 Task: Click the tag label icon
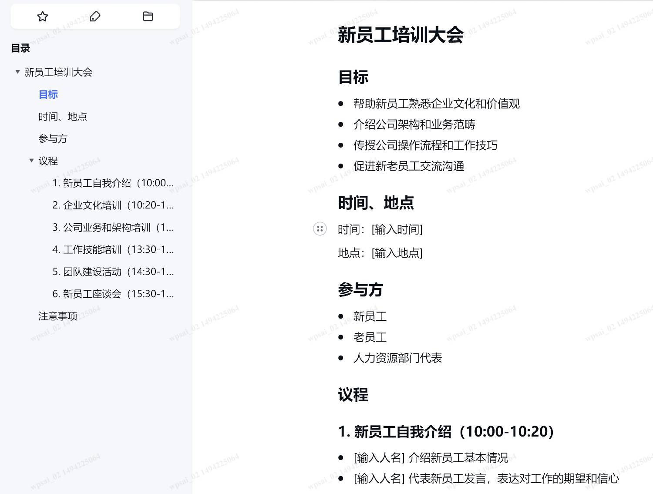coord(95,17)
